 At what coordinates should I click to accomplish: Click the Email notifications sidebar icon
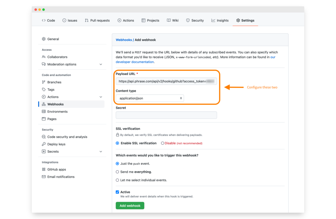pyautogui.click(x=43, y=176)
